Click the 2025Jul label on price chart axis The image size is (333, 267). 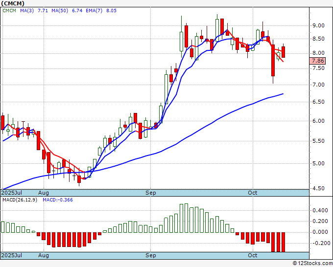point(12,193)
